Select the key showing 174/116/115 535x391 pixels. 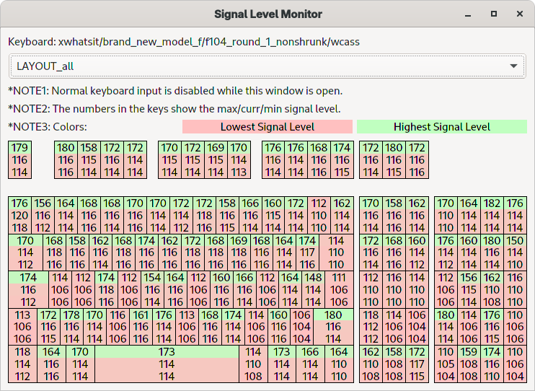click(x=342, y=160)
